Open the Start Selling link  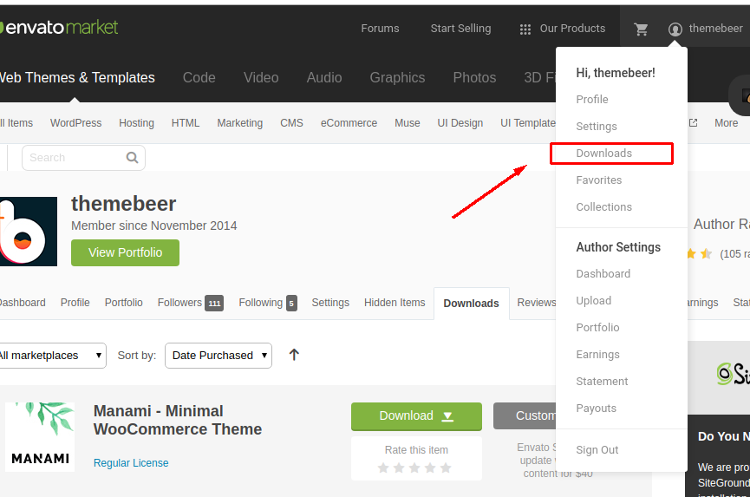[460, 29]
